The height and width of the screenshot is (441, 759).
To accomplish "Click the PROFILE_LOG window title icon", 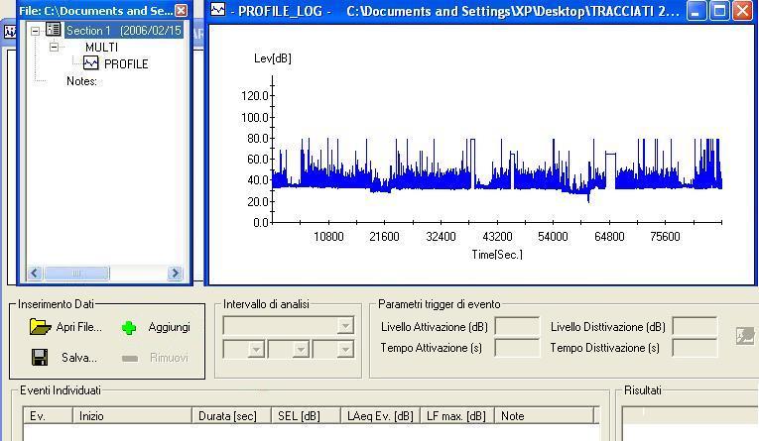I will [218, 9].
